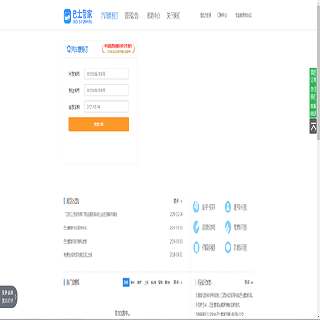
Task: Open the 关于我们 navigation item
Action: tap(173, 16)
